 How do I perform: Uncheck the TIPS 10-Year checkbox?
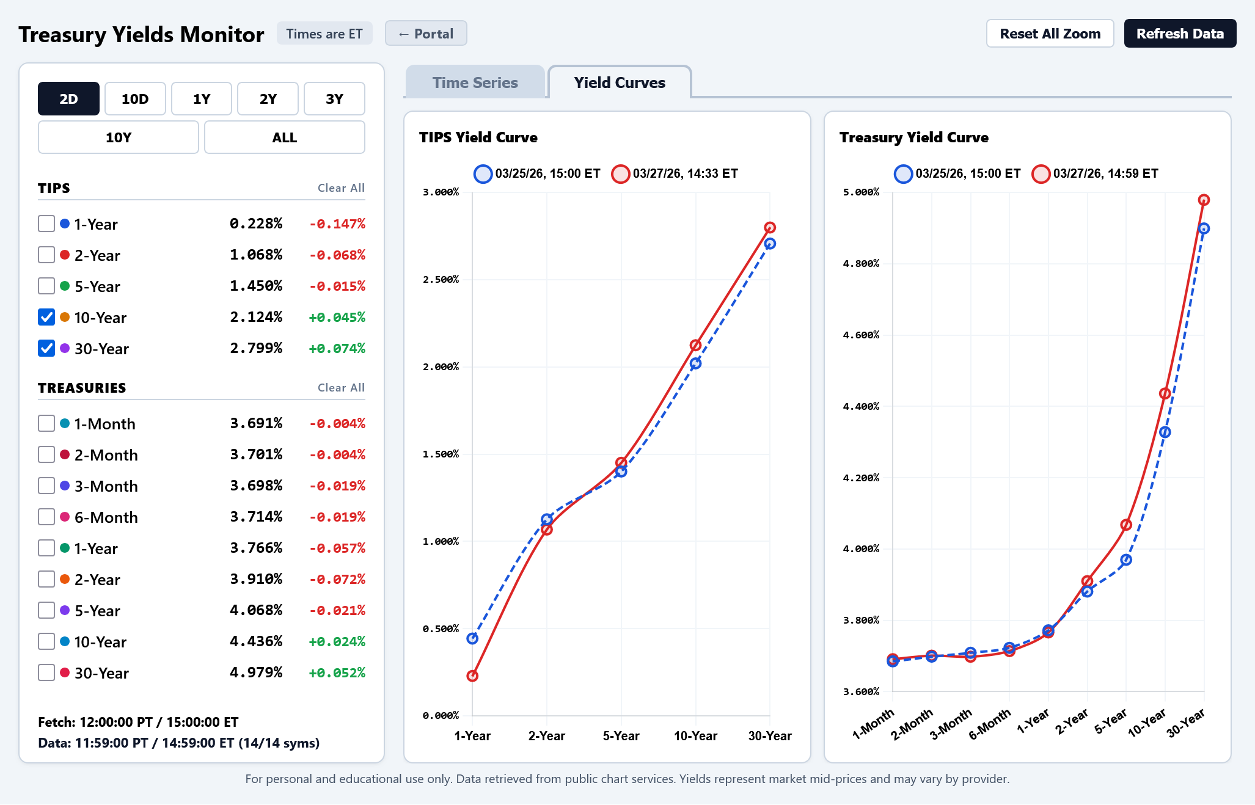(x=46, y=317)
